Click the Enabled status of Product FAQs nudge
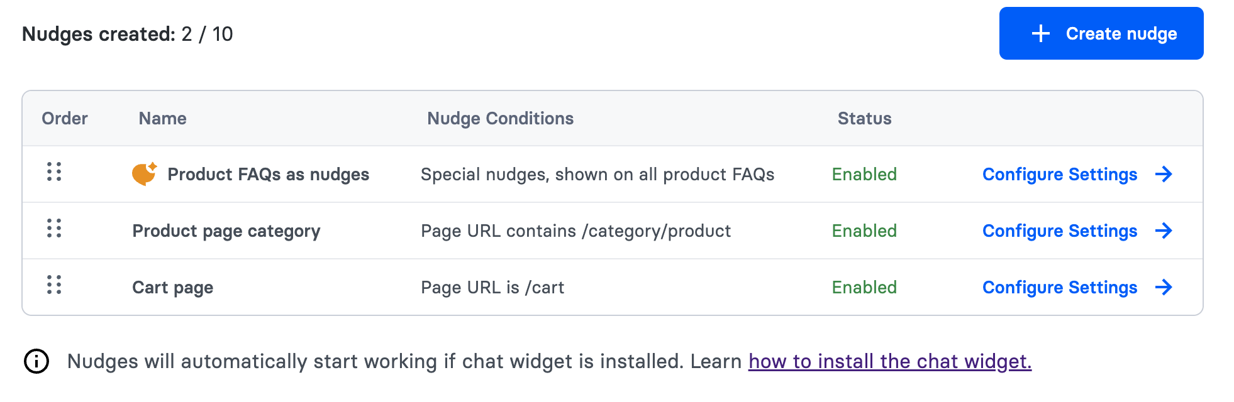This screenshot has width=1234, height=402. coord(864,174)
